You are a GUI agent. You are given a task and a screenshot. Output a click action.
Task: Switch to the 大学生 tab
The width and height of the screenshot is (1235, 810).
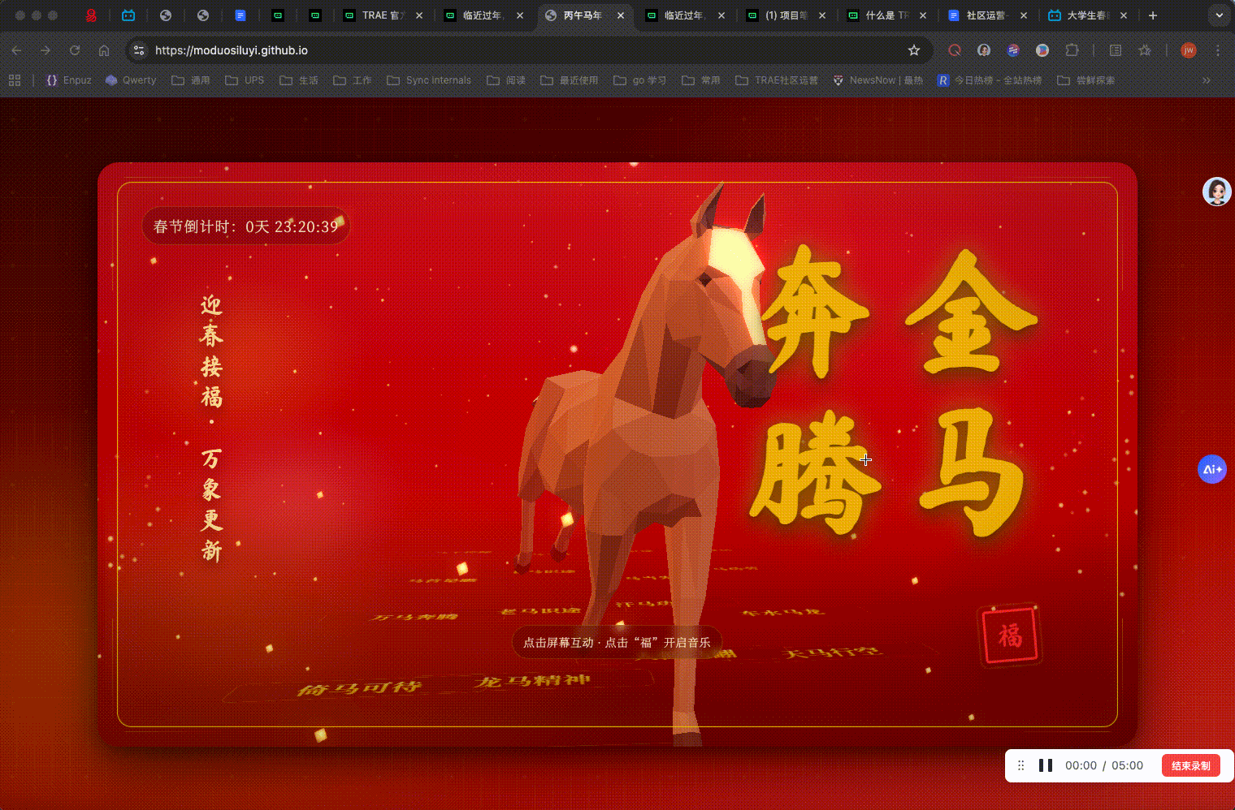coord(1086,15)
